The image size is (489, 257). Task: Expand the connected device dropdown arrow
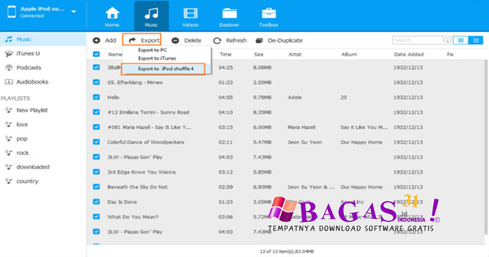(74, 12)
